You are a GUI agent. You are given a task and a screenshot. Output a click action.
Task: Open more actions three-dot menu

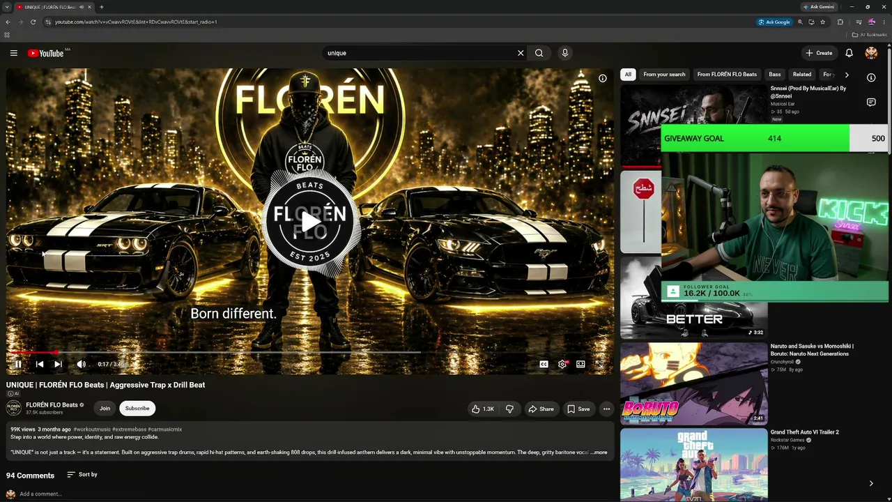606,409
